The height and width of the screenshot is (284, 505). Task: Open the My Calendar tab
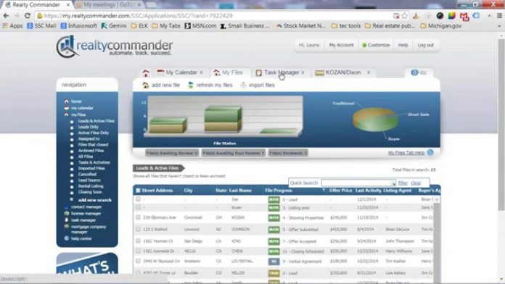(181, 72)
